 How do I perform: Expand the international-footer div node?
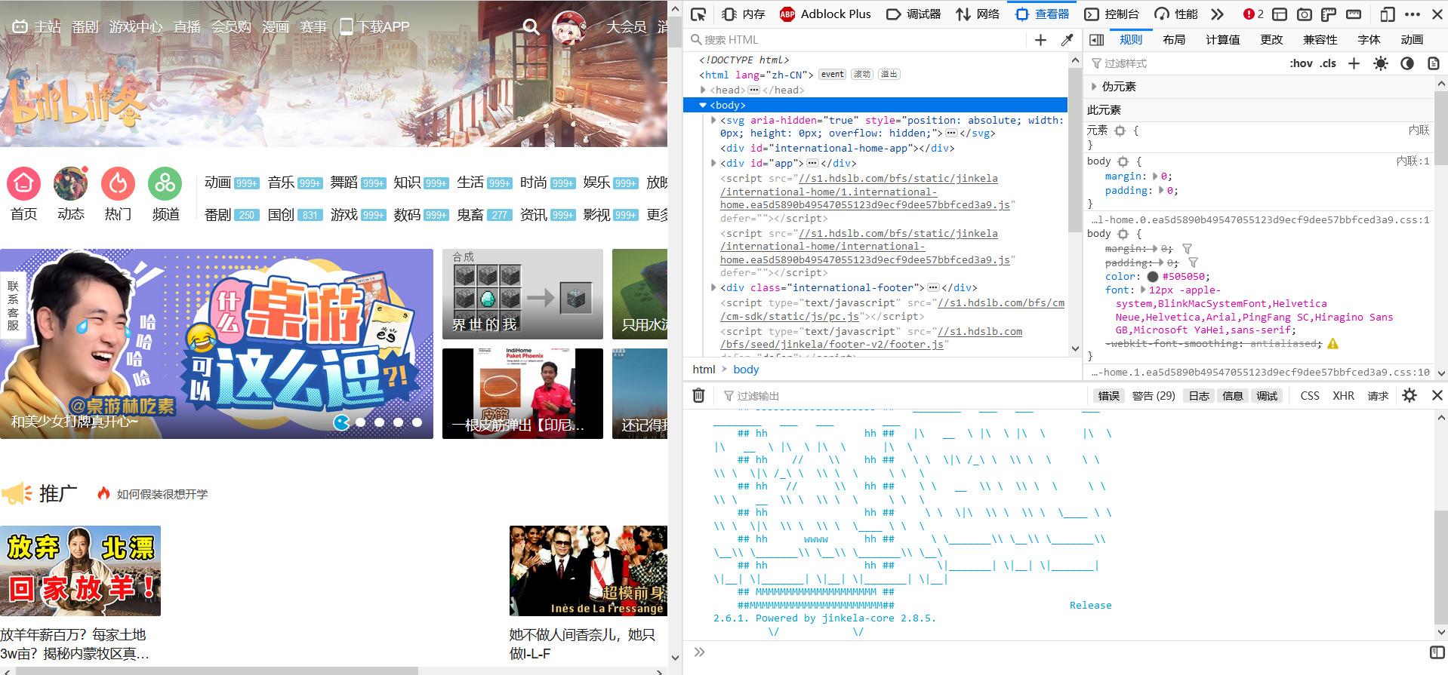point(713,287)
